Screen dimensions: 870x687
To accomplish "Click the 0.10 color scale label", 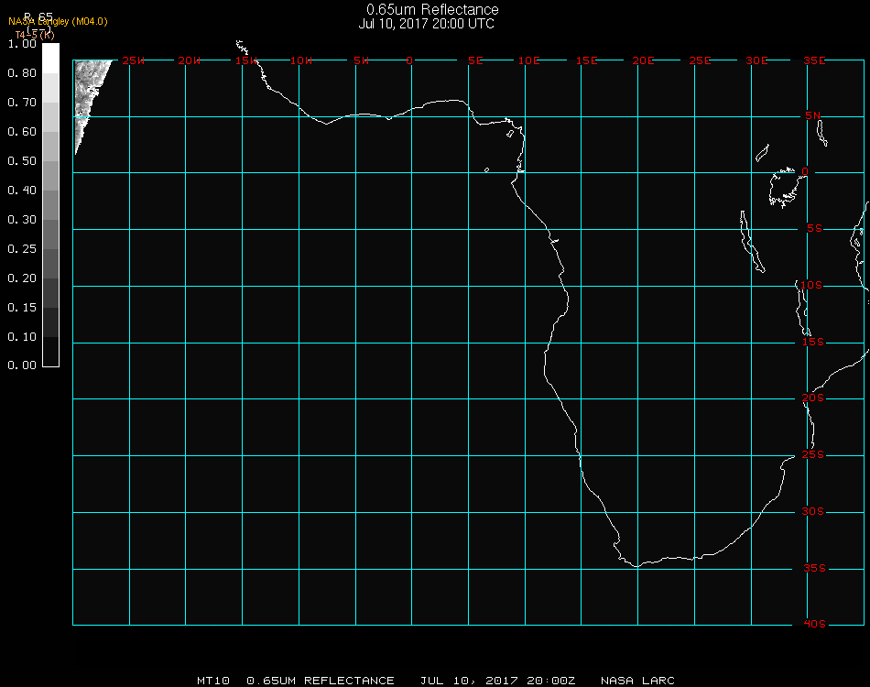I will (x=22, y=337).
